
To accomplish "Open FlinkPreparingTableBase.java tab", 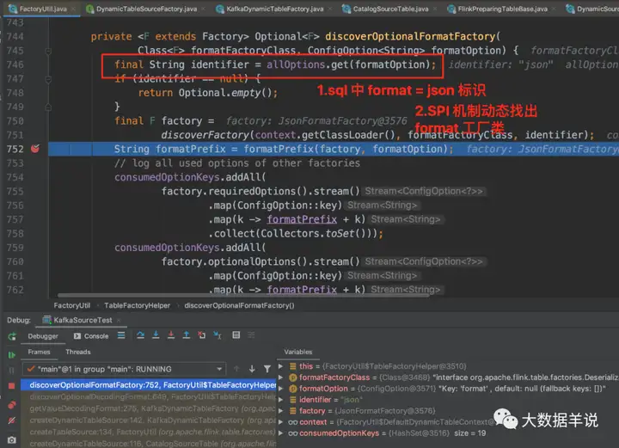I will coord(502,9).
